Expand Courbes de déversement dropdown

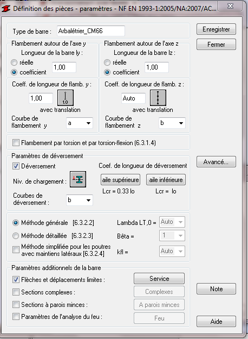tap(80, 200)
